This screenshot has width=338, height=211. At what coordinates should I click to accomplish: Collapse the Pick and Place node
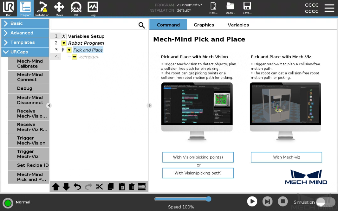[69, 50]
